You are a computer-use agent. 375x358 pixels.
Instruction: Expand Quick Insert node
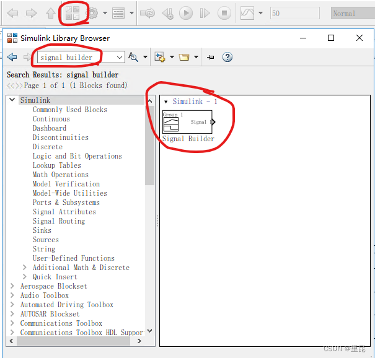pos(24,276)
